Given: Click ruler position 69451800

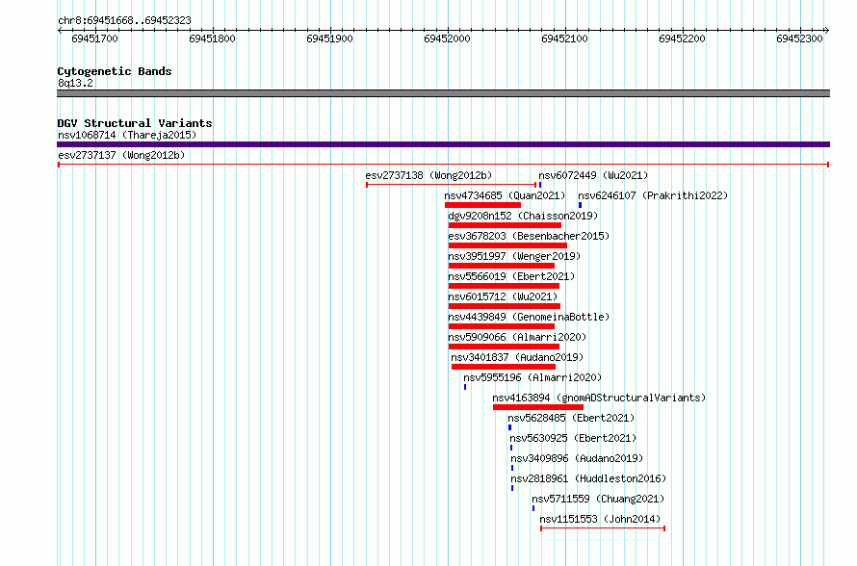Looking at the screenshot, I should coord(212,39).
